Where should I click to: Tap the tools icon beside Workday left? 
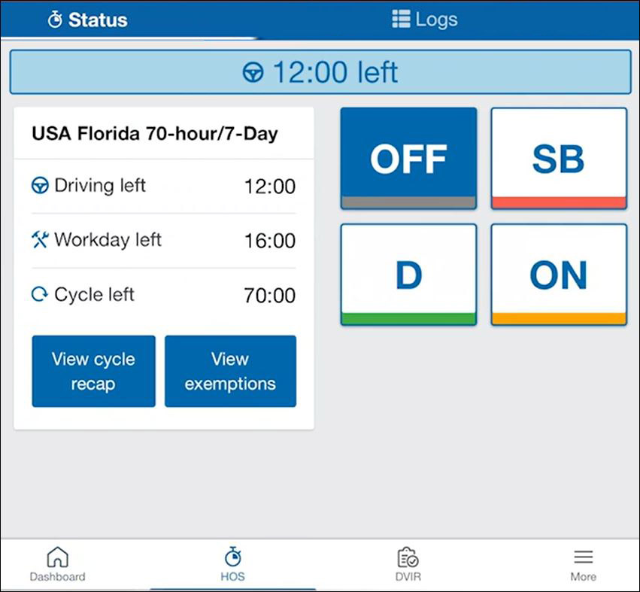coord(40,240)
